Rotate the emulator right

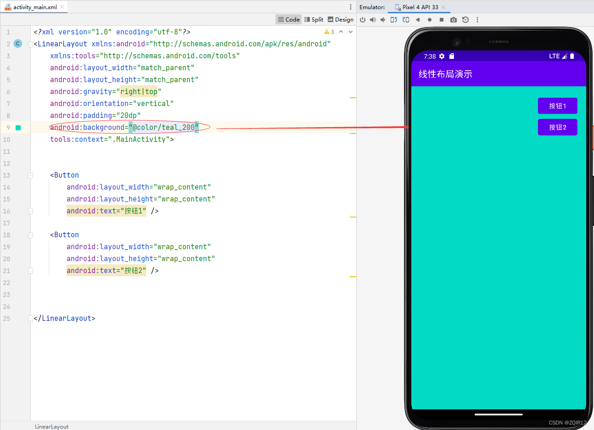point(406,20)
